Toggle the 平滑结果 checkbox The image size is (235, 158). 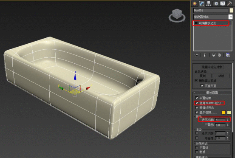[x=197, y=98]
